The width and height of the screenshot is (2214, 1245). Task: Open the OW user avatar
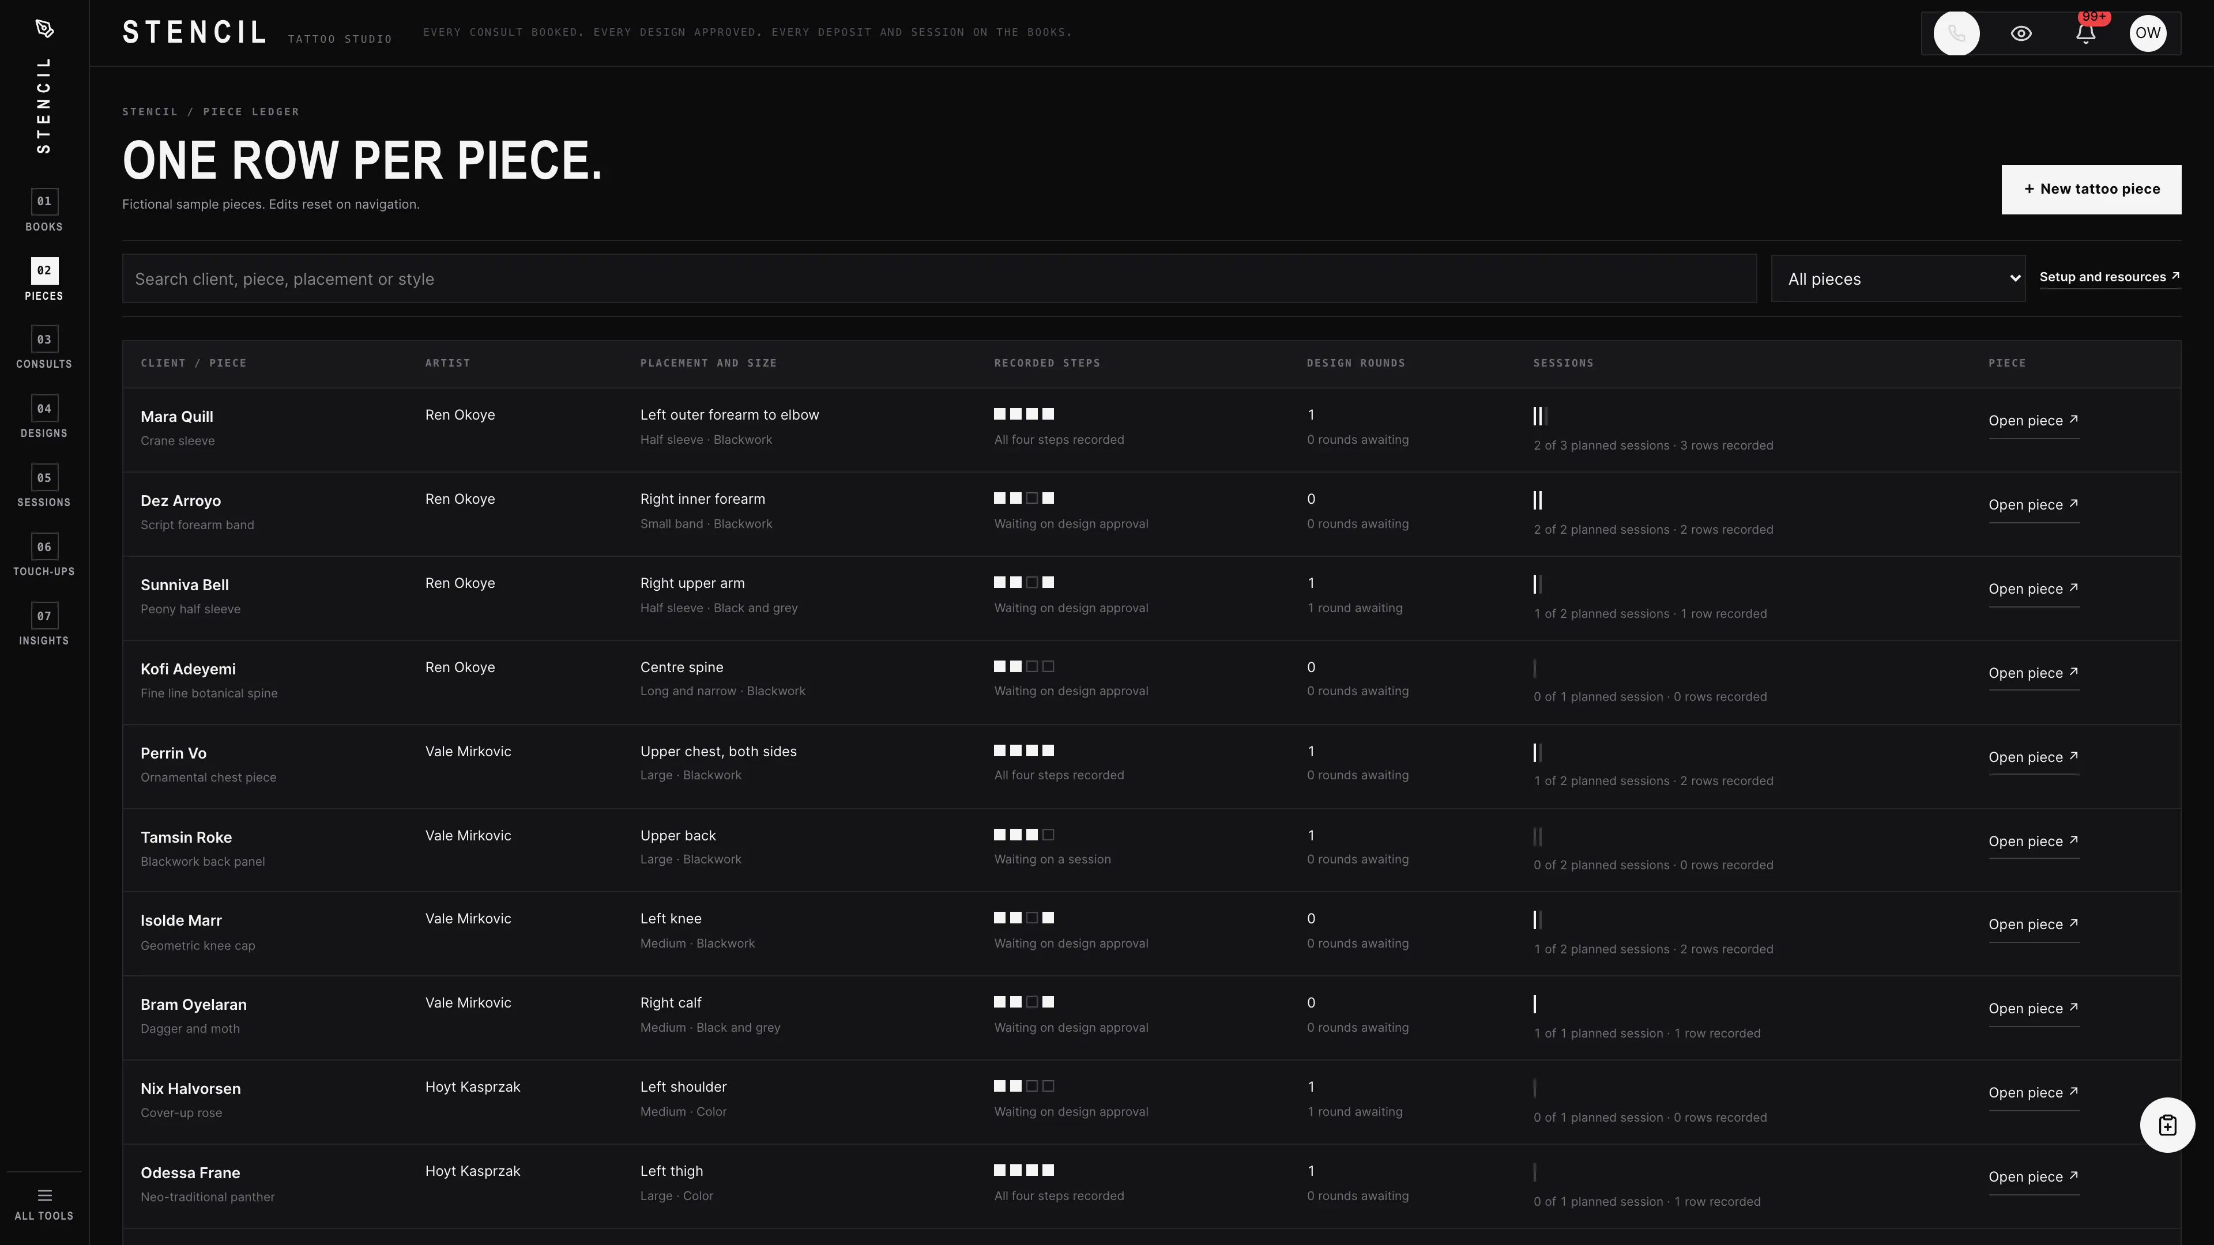[x=2147, y=33]
